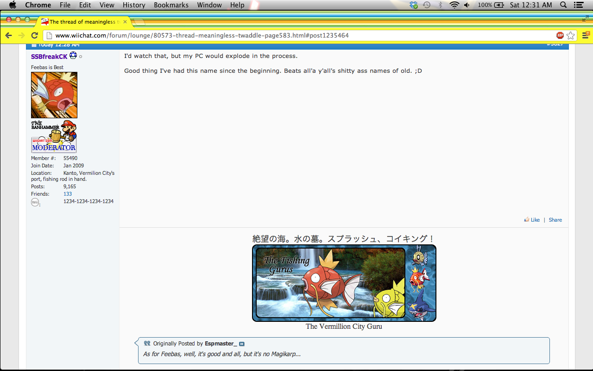Image resolution: width=593 pixels, height=371 pixels.
Task: Open the Time Machine menu bar icon
Action: tap(427, 5)
